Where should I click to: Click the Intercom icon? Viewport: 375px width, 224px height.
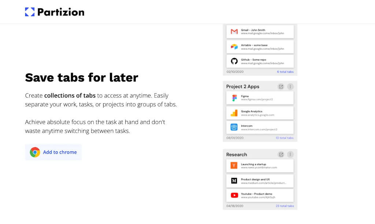(234, 127)
